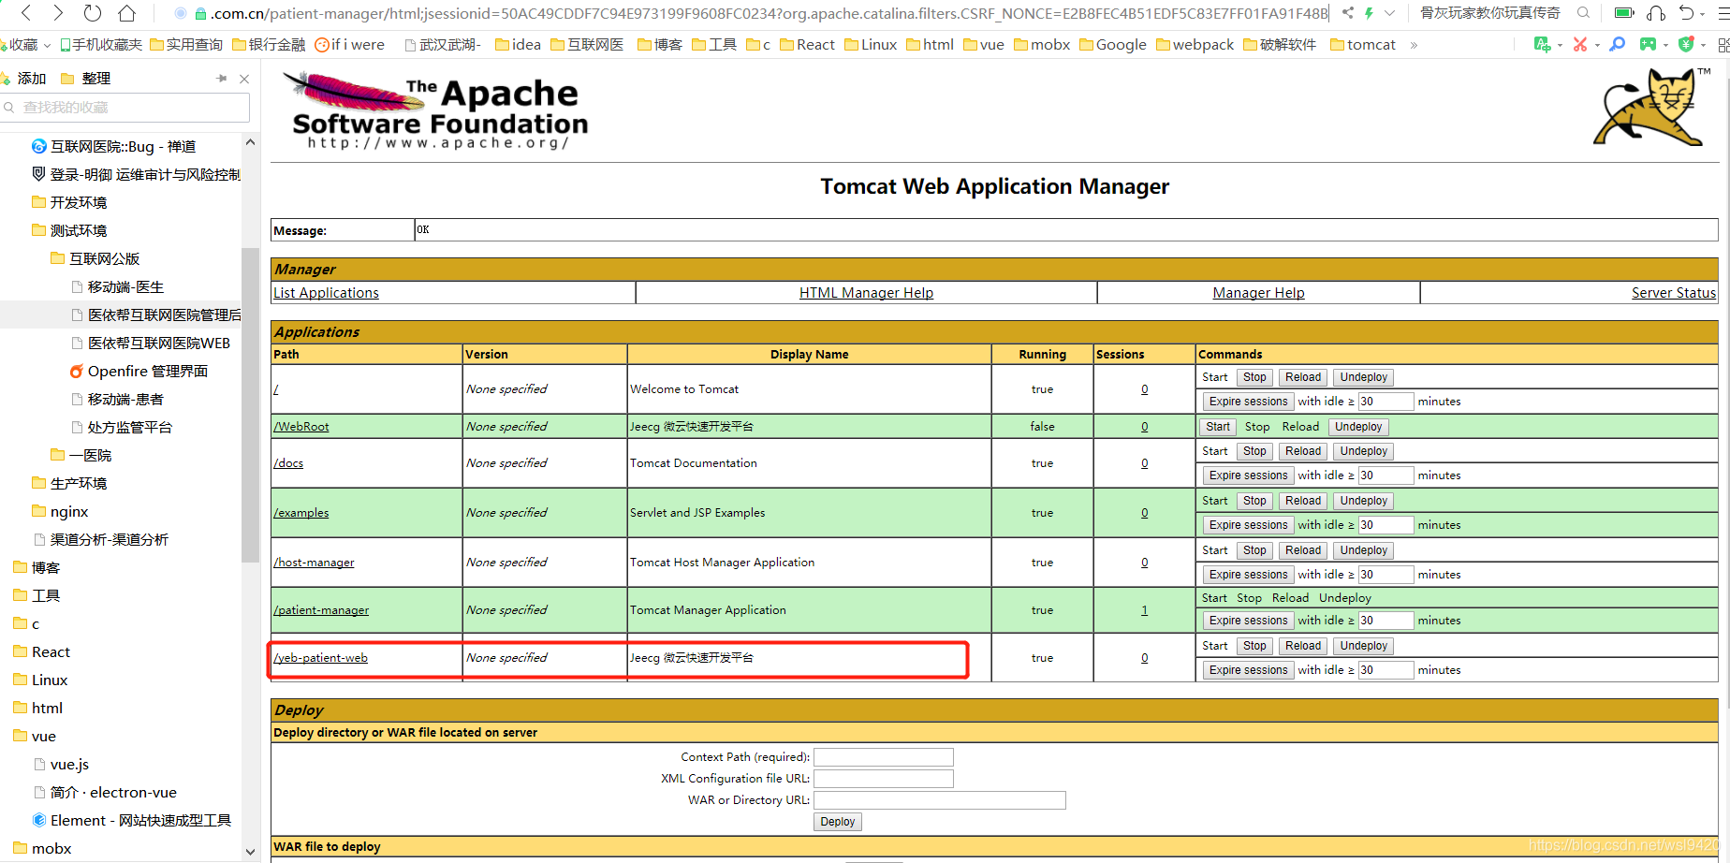Click sidebar scrollbar down arrow

tap(250, 852)
